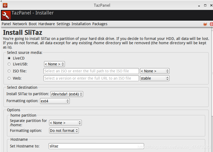Click the TazPanel - Installer header text

pos(33,13)
